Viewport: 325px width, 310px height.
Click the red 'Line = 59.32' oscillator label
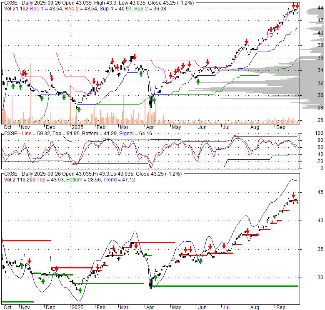[x=36, y=134]
